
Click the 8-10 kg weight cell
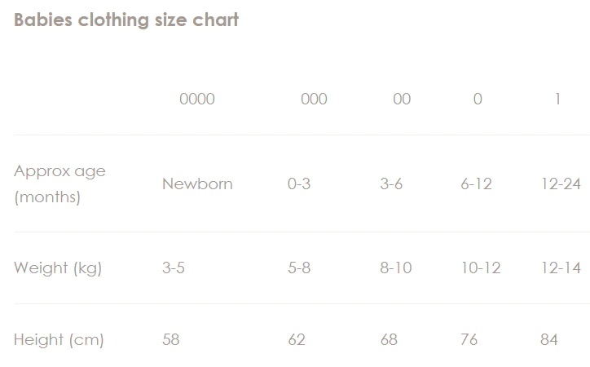coord(396,268)
